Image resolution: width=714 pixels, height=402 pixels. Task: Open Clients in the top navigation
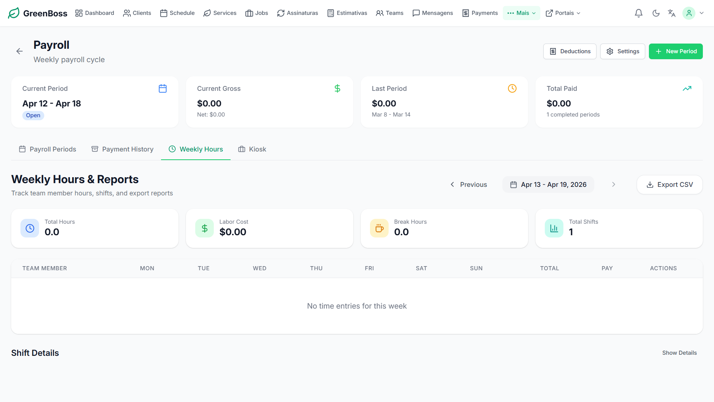point(137,13)
